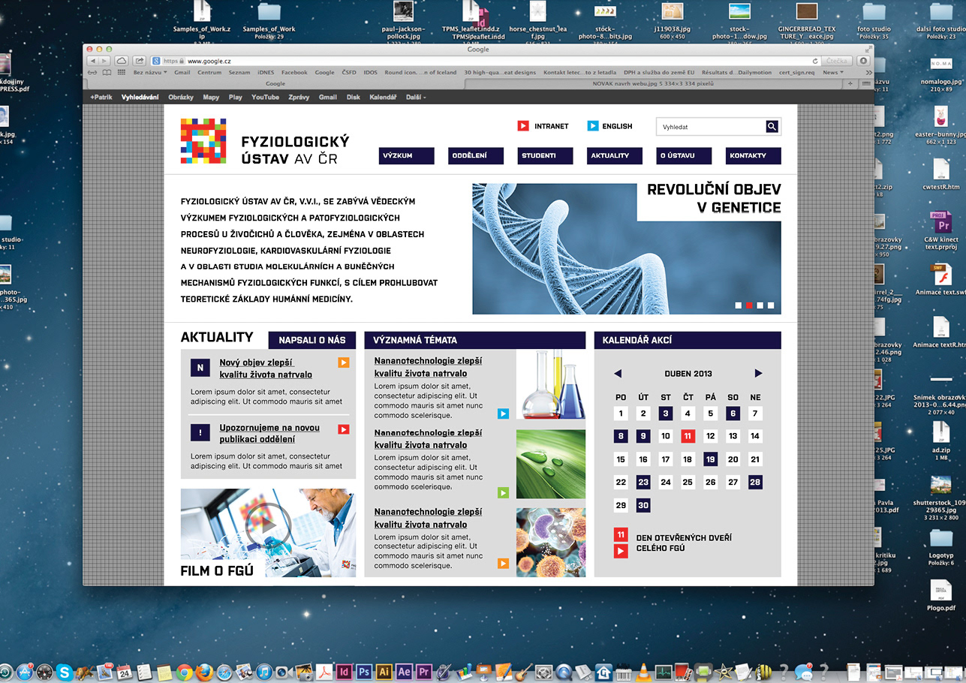Open the iCloud tabs button in Safari
The height and width of the screenshot is (683, 966).
click(121, 61)
